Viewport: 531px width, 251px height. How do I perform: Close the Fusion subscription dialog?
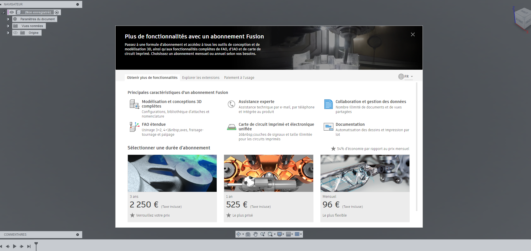pos(413,34)
